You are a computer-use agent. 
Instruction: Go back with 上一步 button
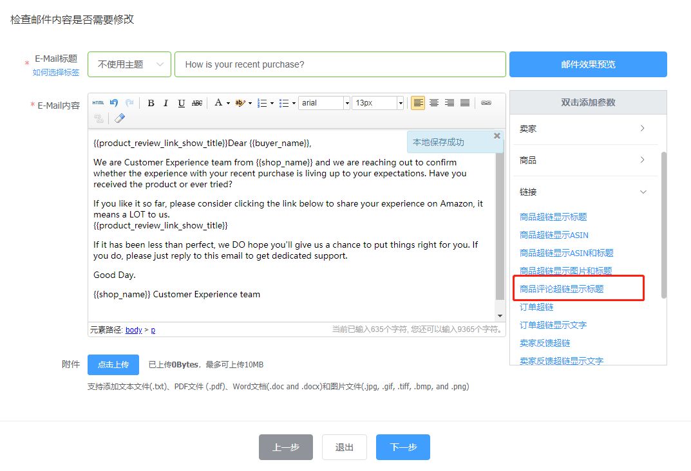point(285,447)
